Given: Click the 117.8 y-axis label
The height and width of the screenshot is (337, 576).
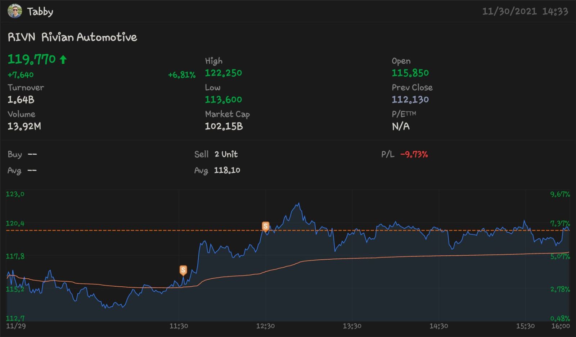Looking at the screenshot, I should [15, 256].
